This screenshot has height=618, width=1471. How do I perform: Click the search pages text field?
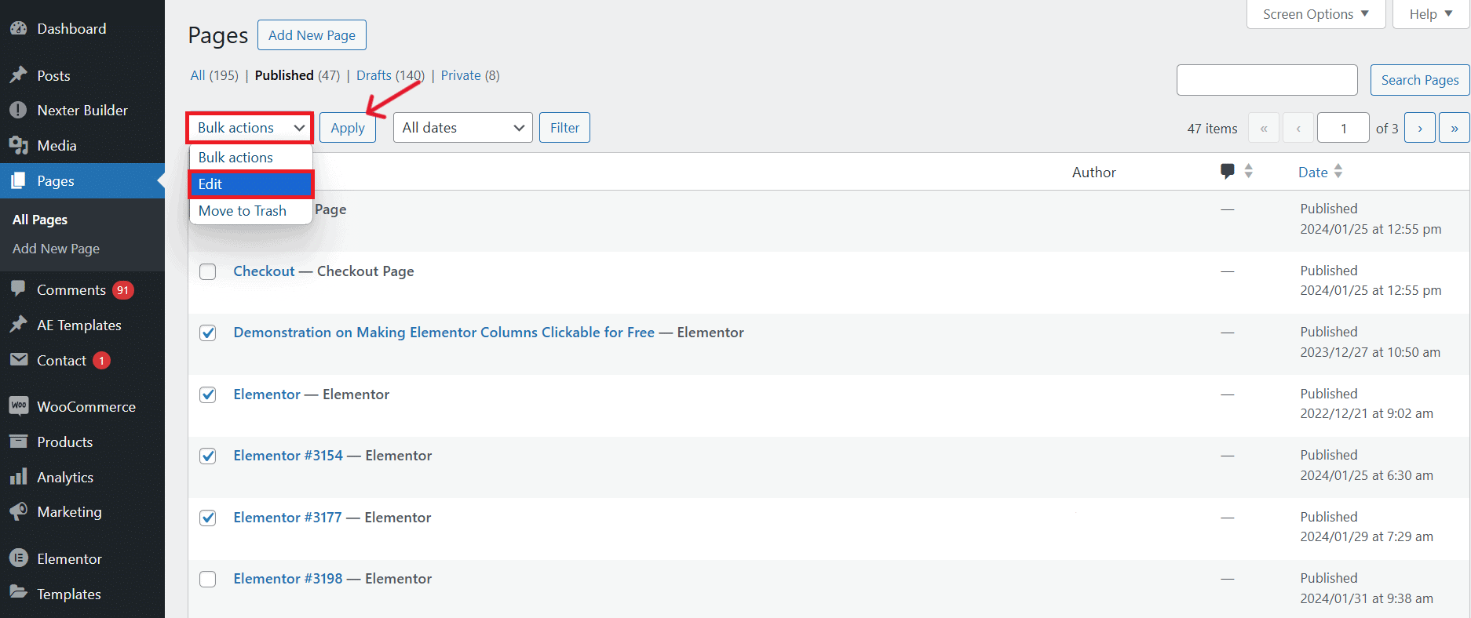tap(1266, 80)
